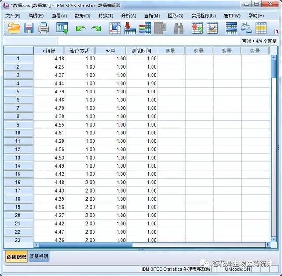Click the 测试时间 cell in row 12

[142, 149]
